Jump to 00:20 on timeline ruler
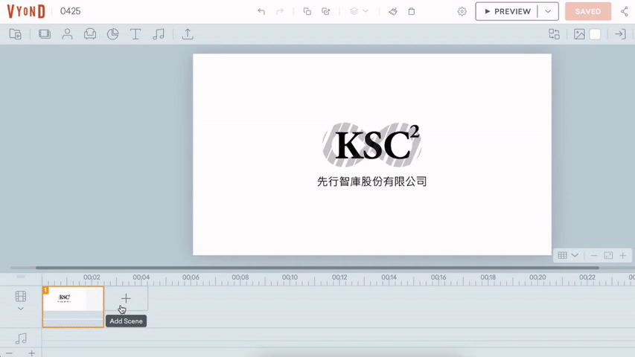 537,277
